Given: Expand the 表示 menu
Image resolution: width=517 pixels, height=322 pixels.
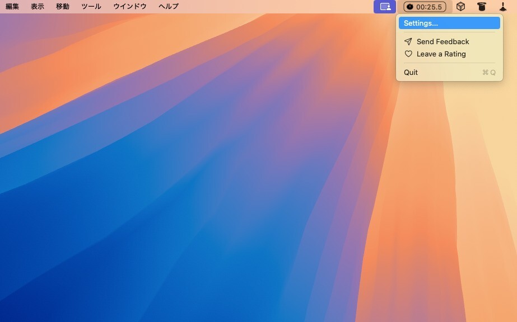Looking at the screenshot, I should point(38,6).
